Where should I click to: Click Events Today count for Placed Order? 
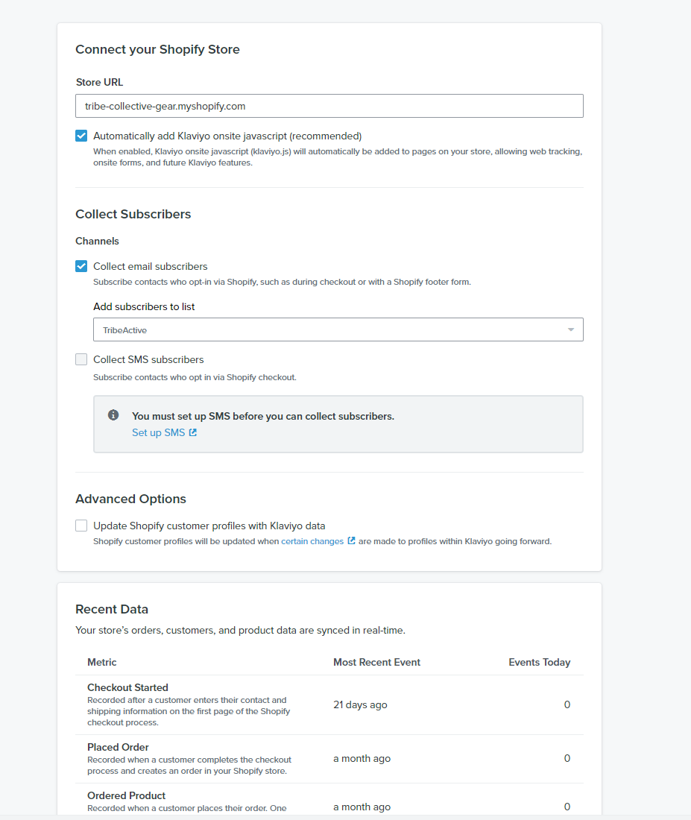[567, 758]
